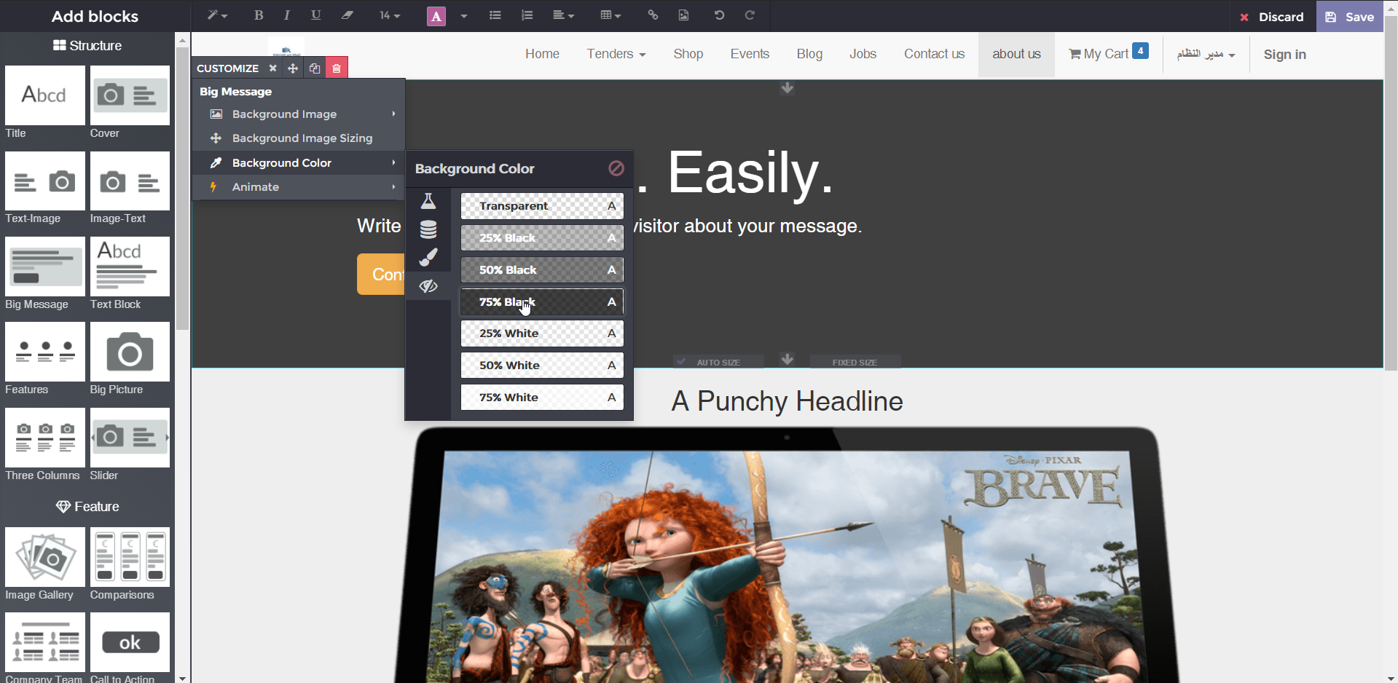1398x683 pixels.
Task: Open the Contact us link
Action: click(934, 54)
